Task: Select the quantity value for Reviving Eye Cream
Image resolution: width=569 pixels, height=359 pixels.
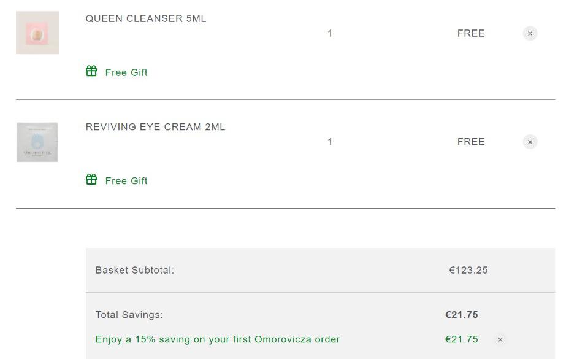Action: 330,142
